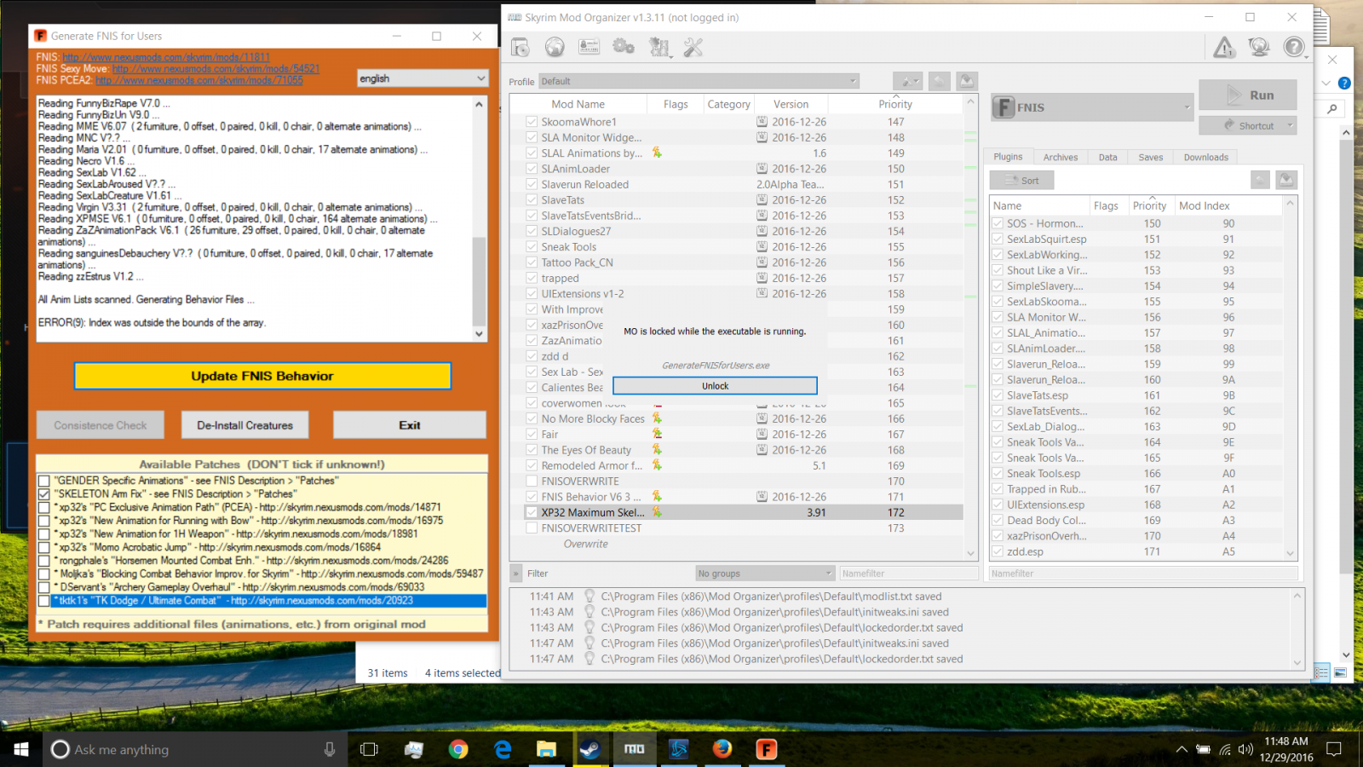Image resolution: width=1363 pixels, height=767 pixels.
Task: Click the Install Mod from archive icon
Action: pos(520,48)
